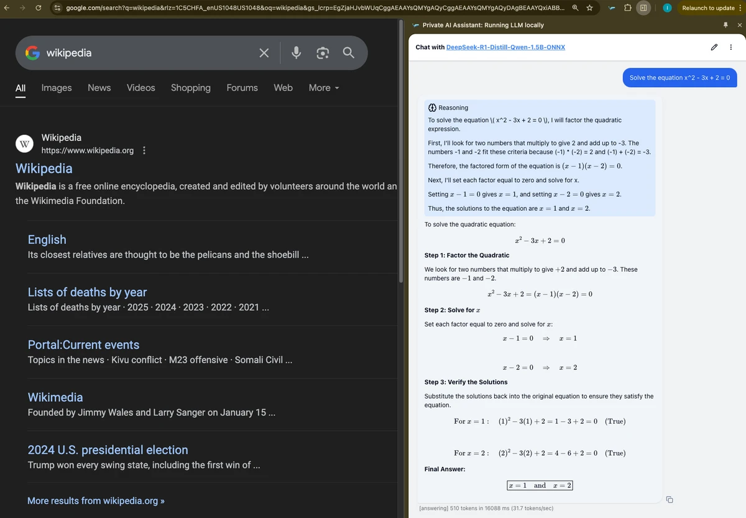Open the English sitelink
The width and height of the screenshot is (746, 518).
[47, 239]
